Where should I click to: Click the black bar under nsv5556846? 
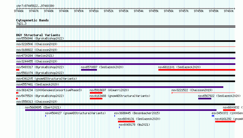click(126, 41)
